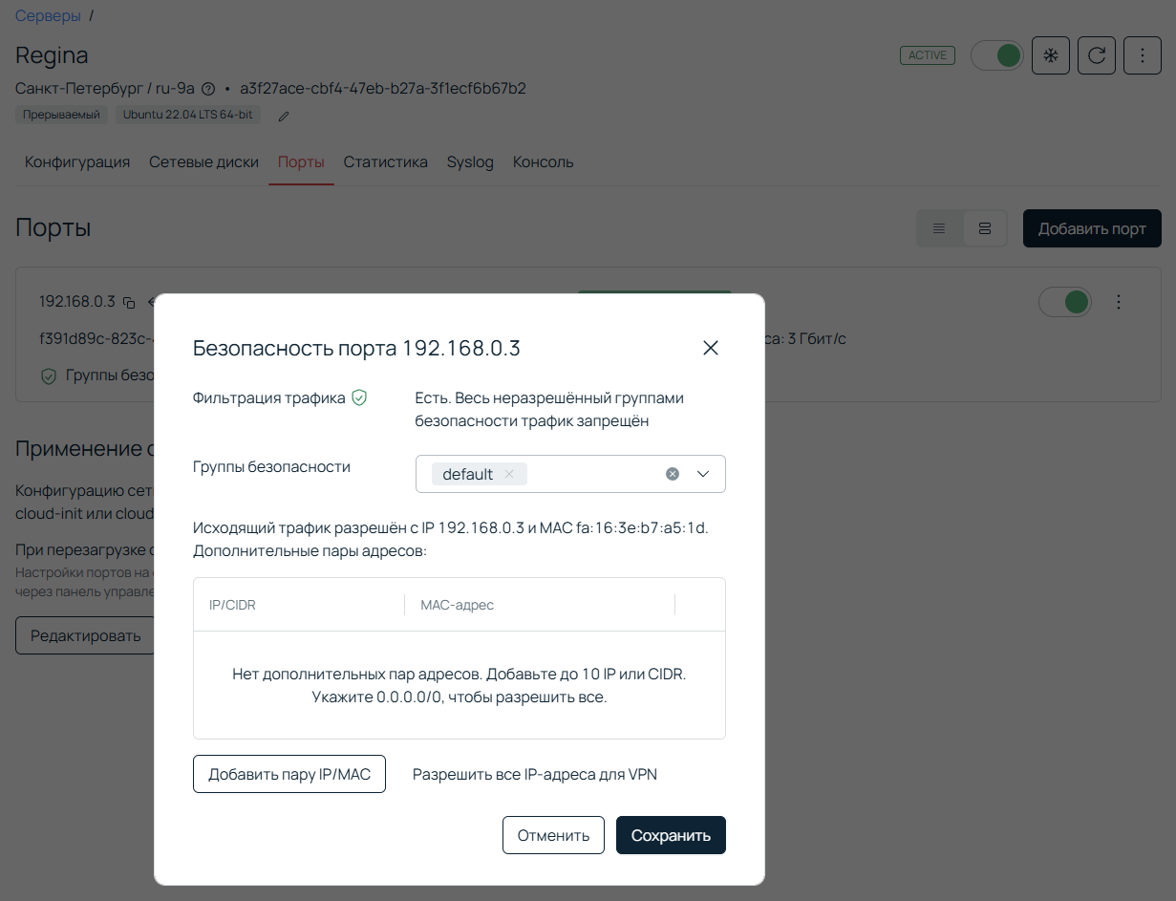Click Добавить пару IP/MAC button
The image size is (1176, 901).
(x=289, y=774)
